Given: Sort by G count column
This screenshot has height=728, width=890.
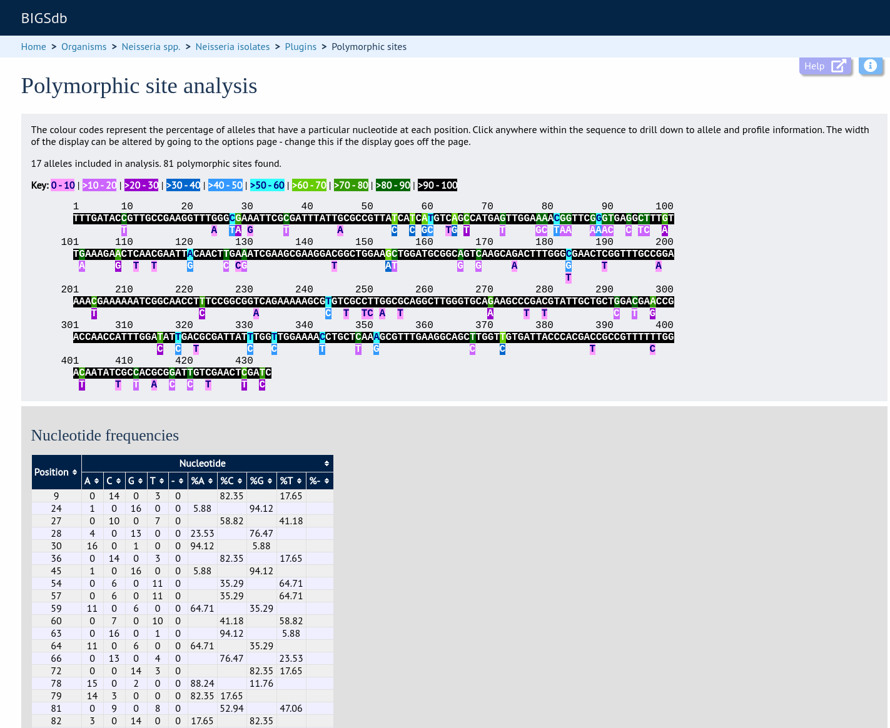Looking at the screenshot, I should pos(136,481).
